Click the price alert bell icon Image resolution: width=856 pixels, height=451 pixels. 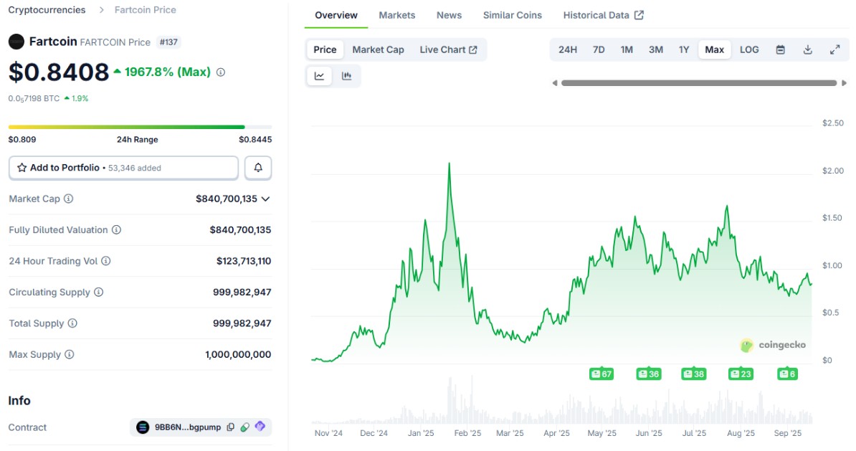pos(258,168)
